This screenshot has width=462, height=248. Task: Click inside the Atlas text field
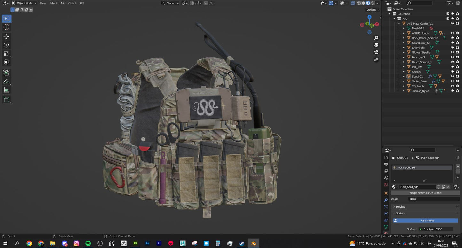pyautogui.click(x=434, y=199)
